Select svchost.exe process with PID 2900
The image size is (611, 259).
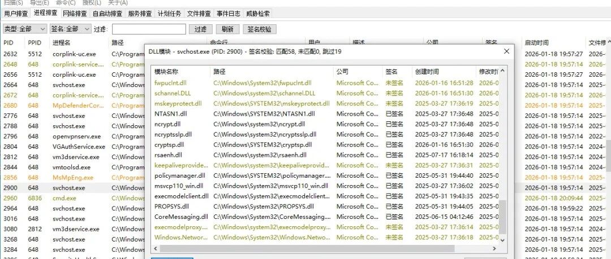pos(74,188)
